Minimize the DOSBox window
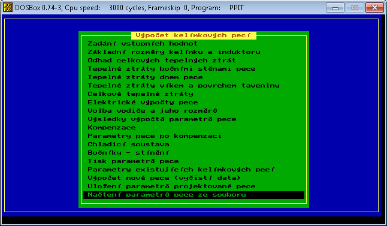Screen dimensions: 387x226 coord(335,8)
